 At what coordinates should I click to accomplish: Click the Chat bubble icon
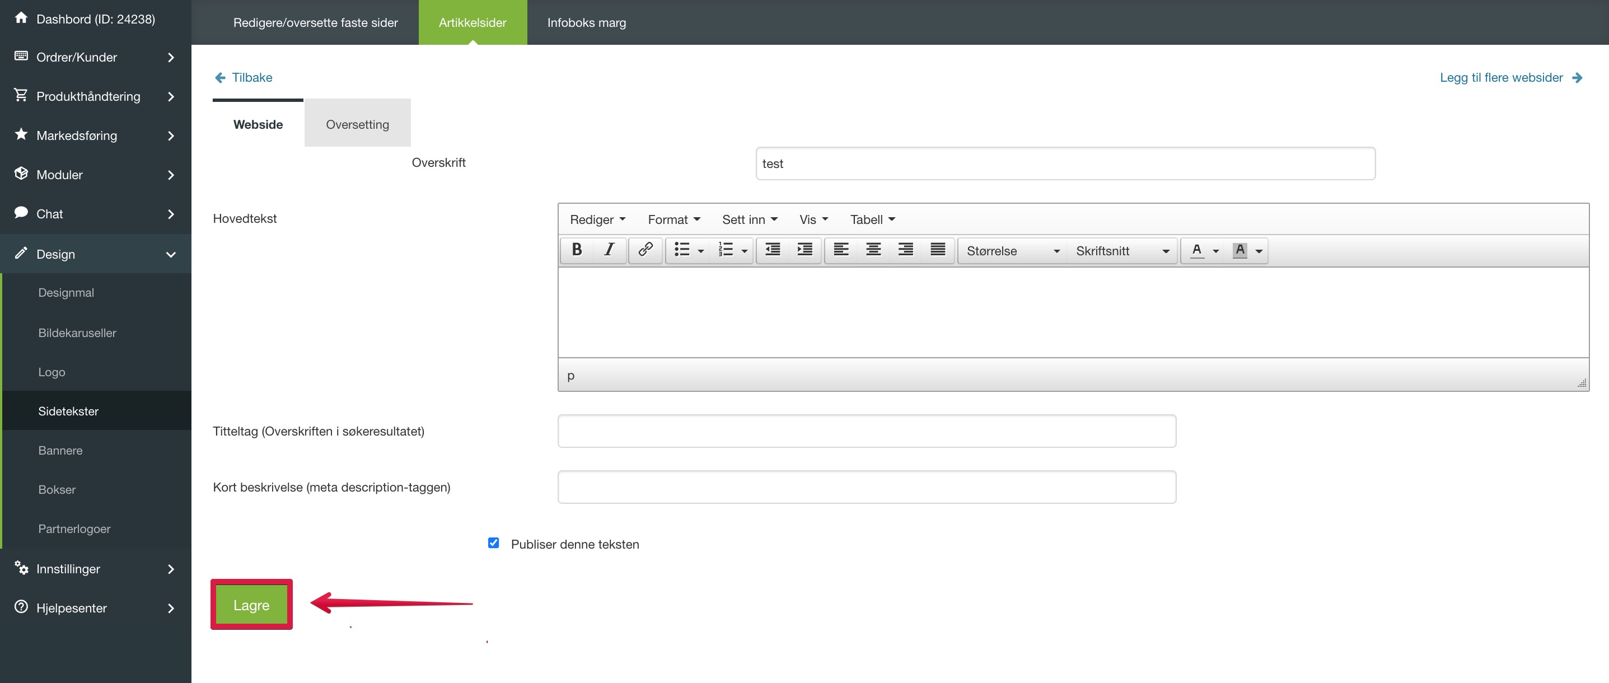pos(21,213)
